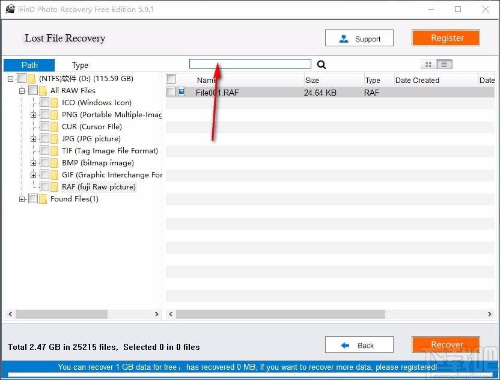Click the tree panel horizontal scrollbar thumb
Screen dimensions: 500x380
coord(61,314)
